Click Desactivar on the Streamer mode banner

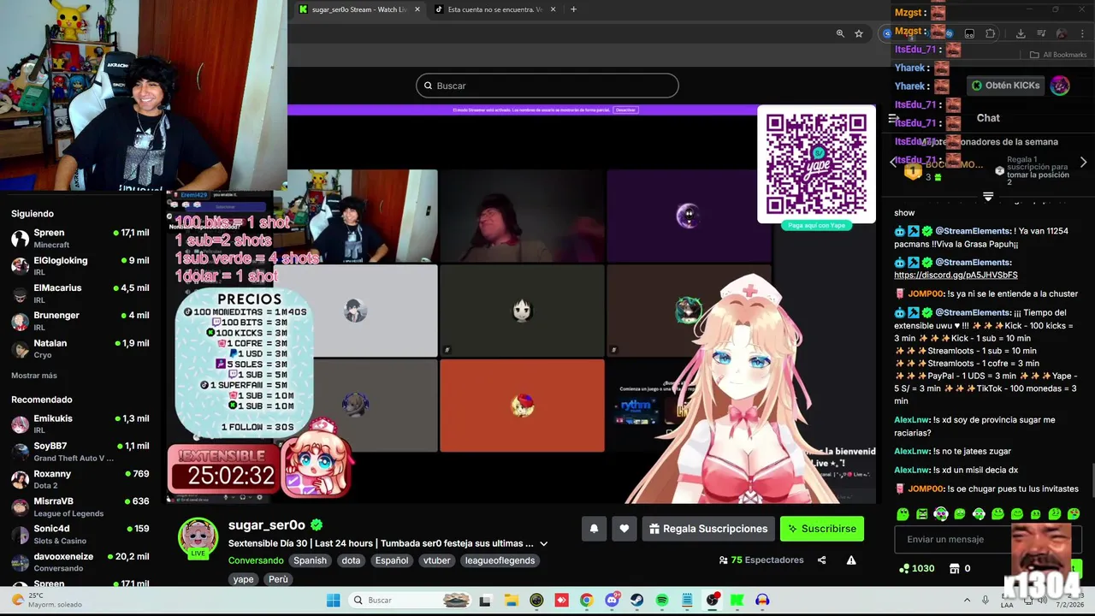pos(625,110)
